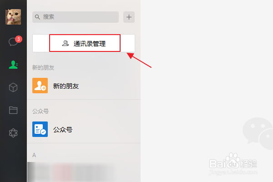Select the 公众号 list entry
Image resolution: width=273 pixels, height=182 pixels.
(84, 129)
